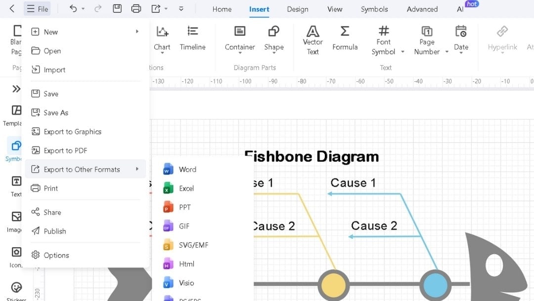Open the Stickers panel in the sidebar
The image size is (534, 301).
coord(16,289)
